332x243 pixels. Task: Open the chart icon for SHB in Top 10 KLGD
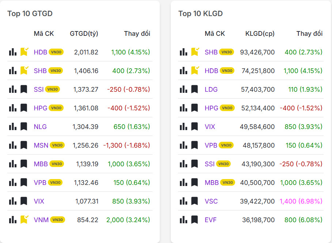[183, 52]
